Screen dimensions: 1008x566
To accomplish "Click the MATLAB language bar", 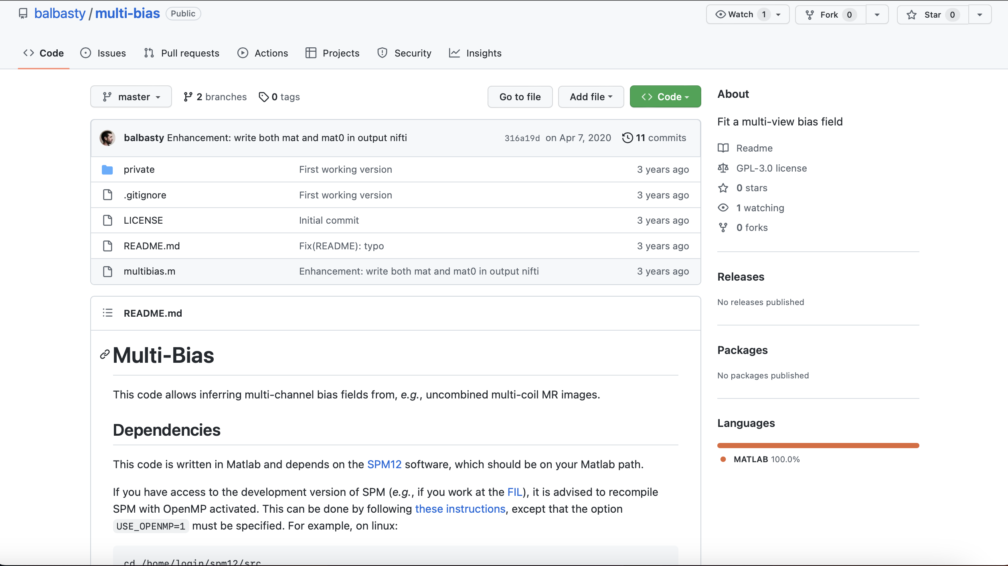I will pos(818,446).
